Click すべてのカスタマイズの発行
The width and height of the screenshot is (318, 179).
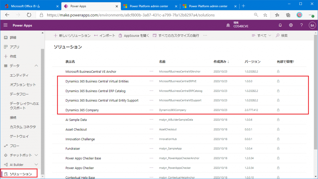coord(176,35)
